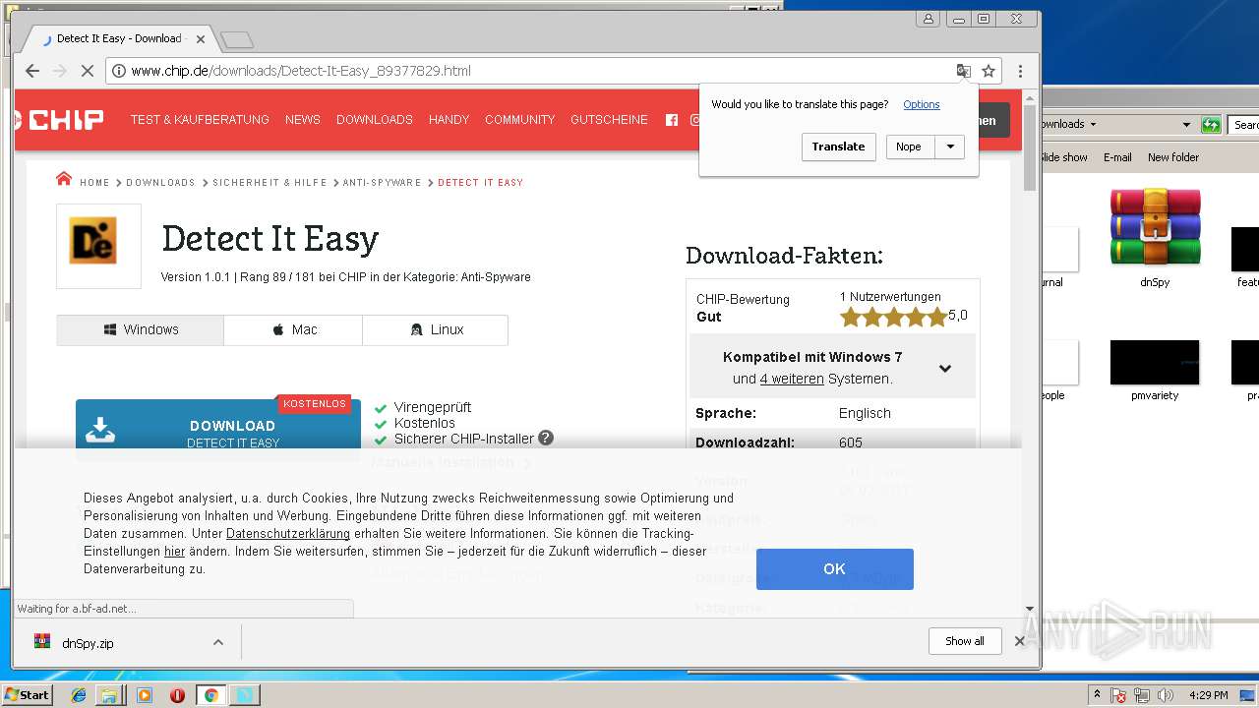Open the HANDY menu item

click(449, 120)
